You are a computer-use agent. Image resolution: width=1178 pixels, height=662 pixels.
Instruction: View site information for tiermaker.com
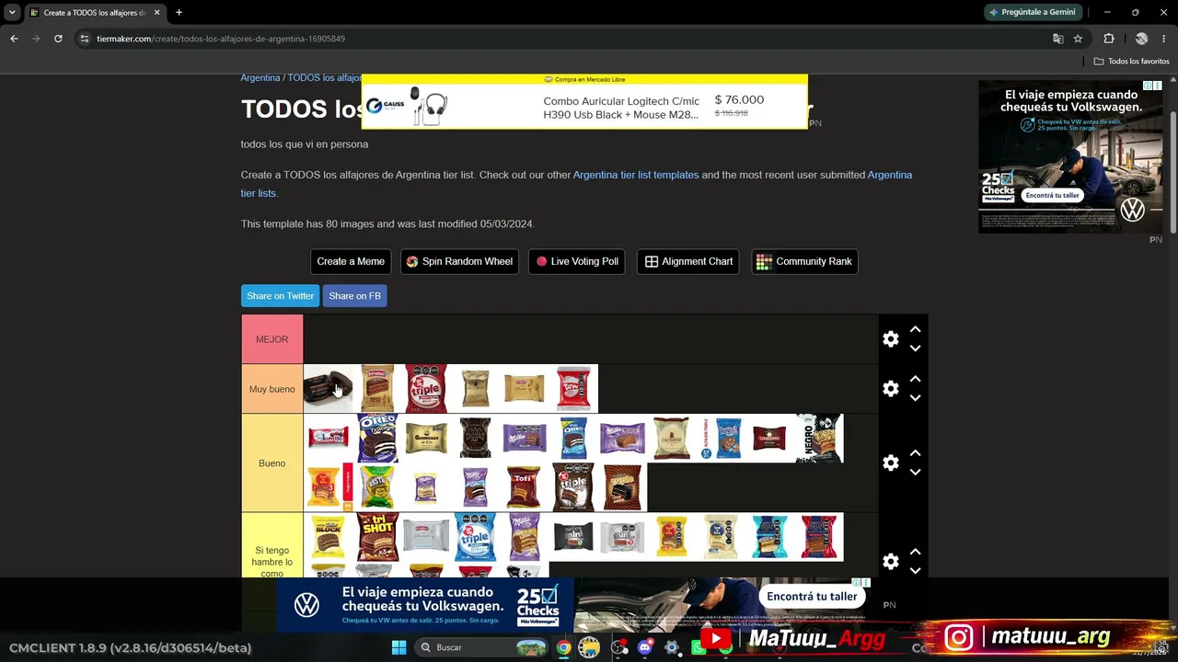[x=85, y=39]
